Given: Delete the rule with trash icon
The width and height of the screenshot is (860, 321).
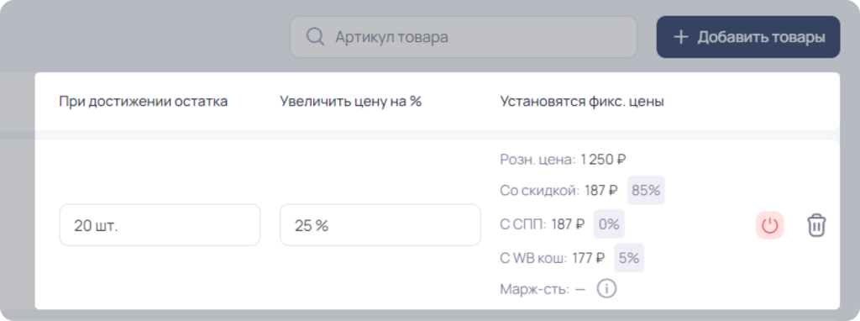Looking at the screenshot, I should [x=816, y=225].
